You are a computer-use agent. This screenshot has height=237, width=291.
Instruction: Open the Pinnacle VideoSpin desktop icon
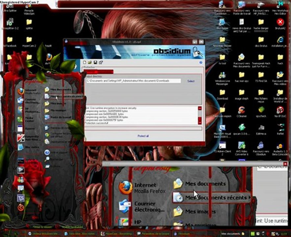click(29, 10)
